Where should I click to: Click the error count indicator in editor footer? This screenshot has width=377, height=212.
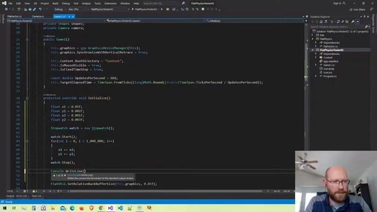pos(26,191)
